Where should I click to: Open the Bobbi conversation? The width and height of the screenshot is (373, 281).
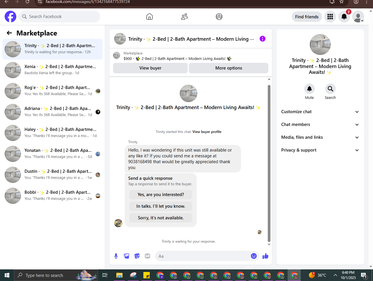(x=52, y=196)
